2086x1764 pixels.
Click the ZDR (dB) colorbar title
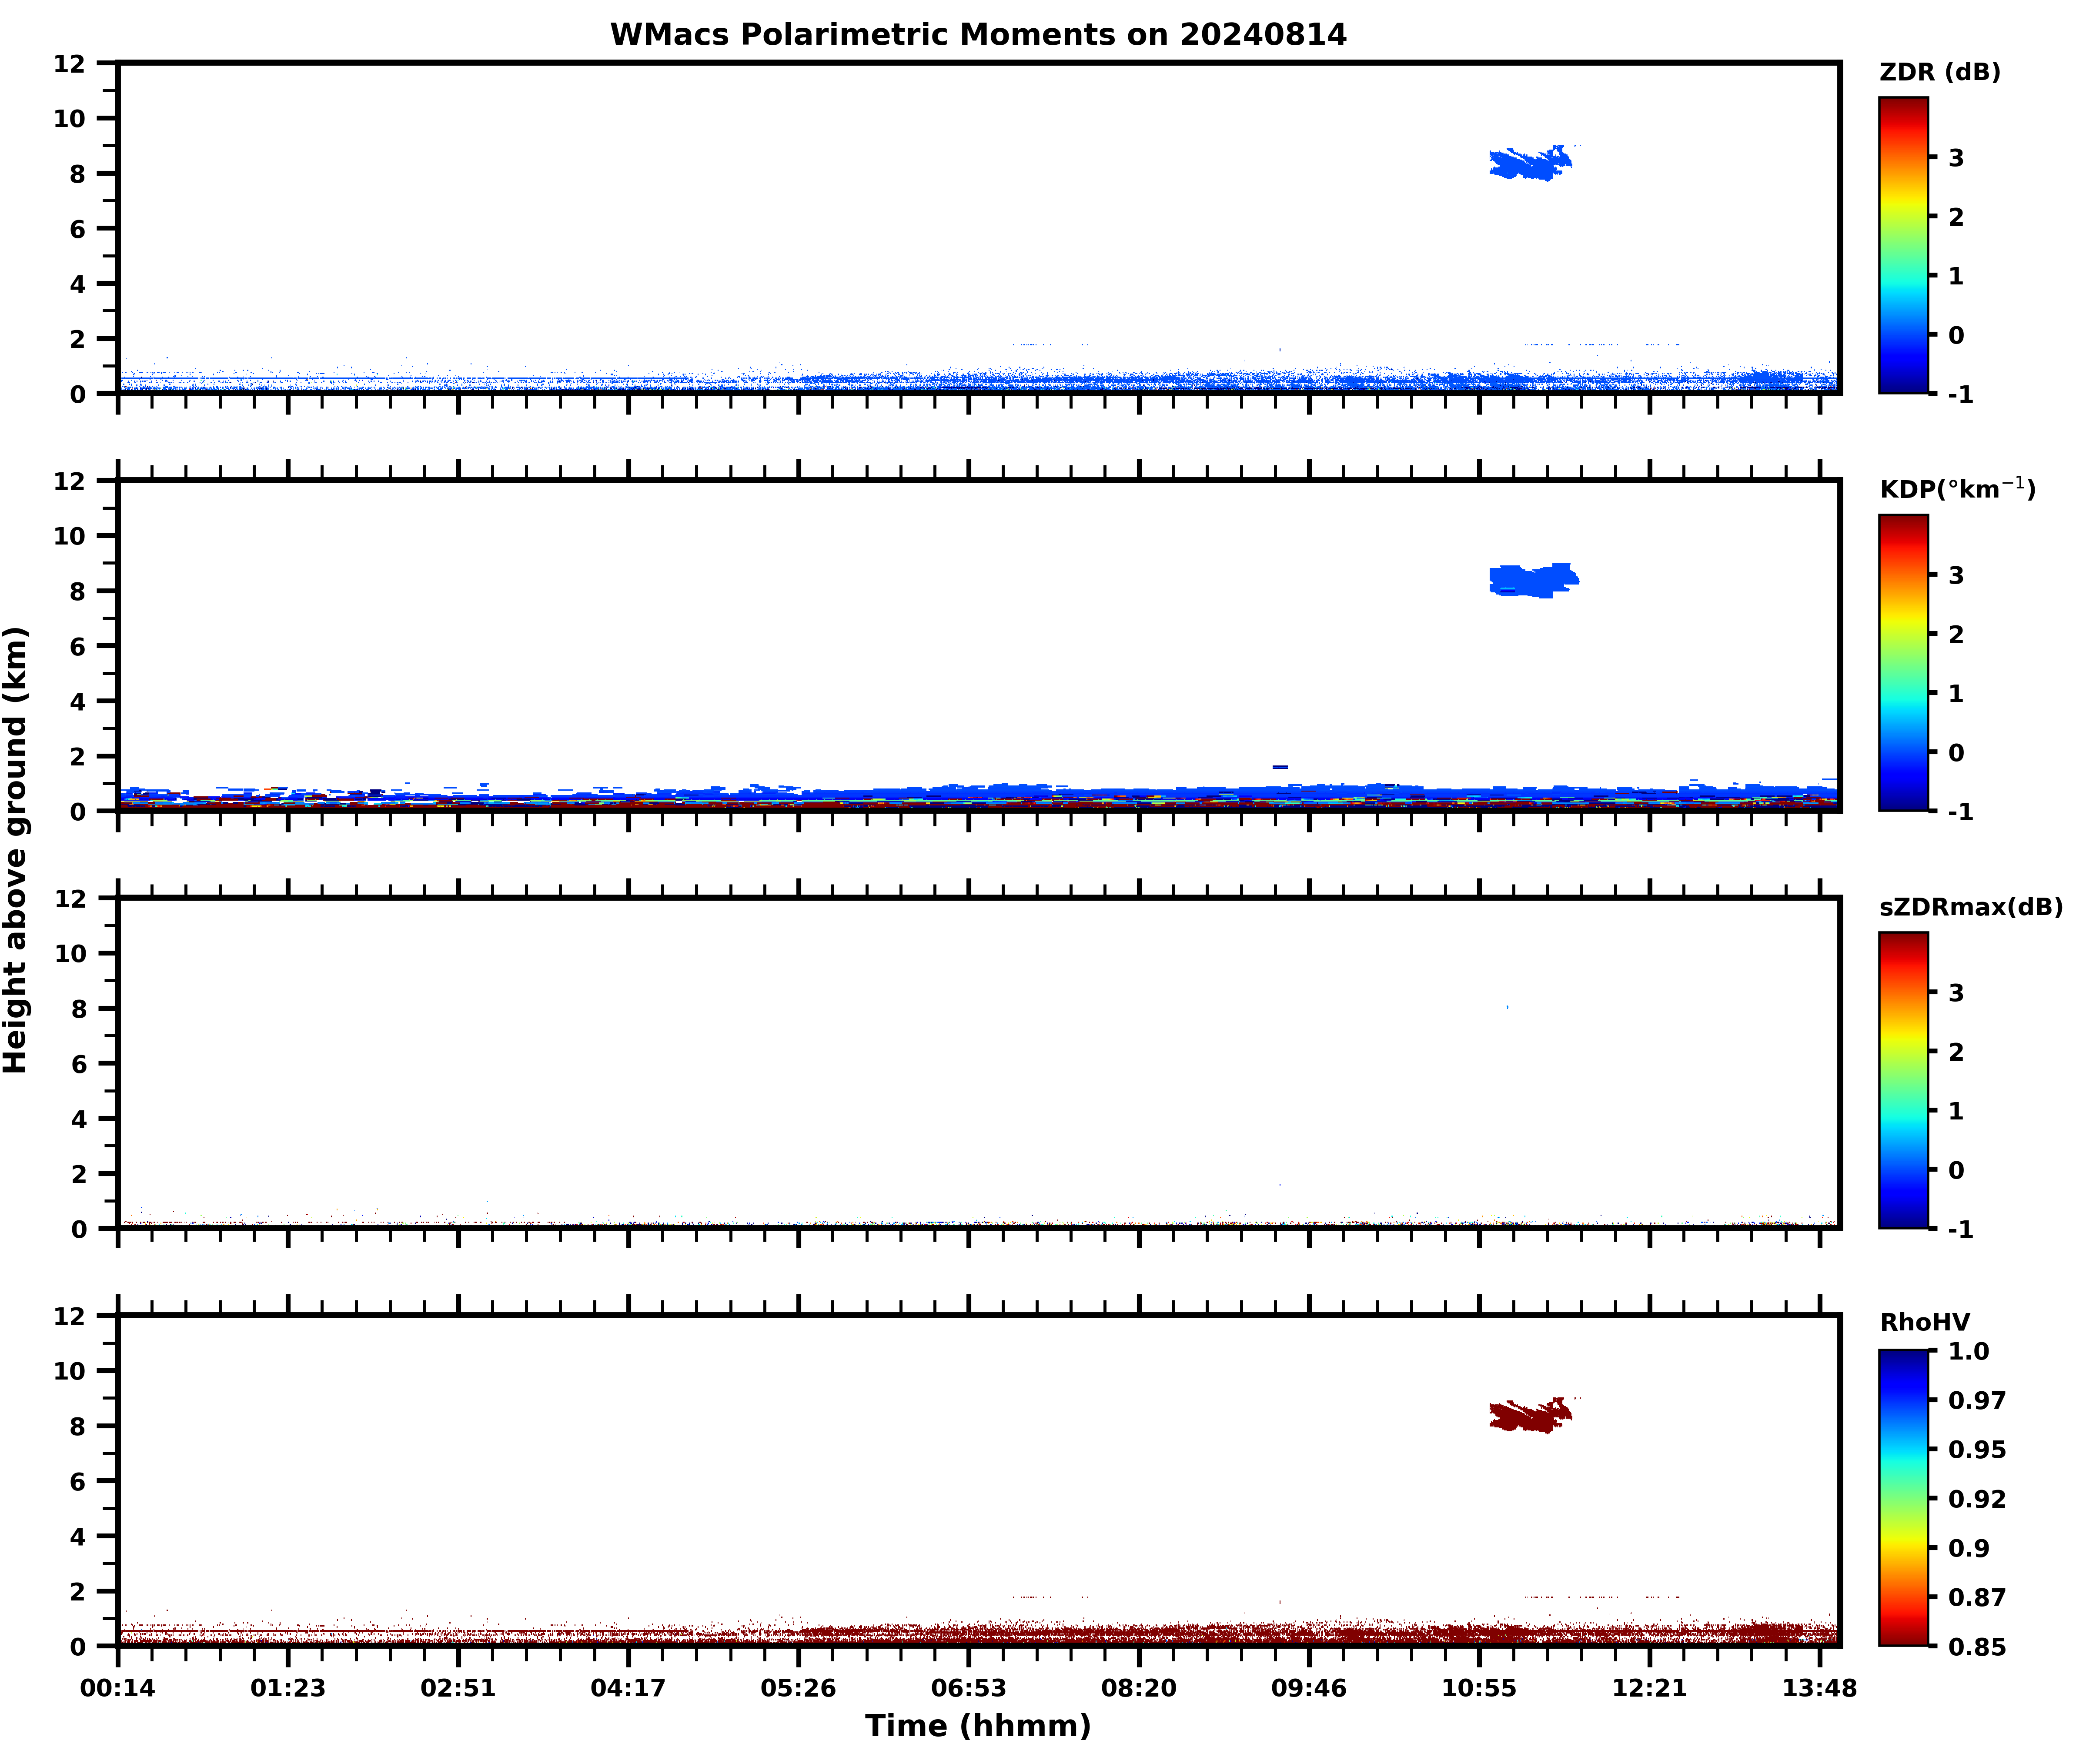click(1939, 72)
